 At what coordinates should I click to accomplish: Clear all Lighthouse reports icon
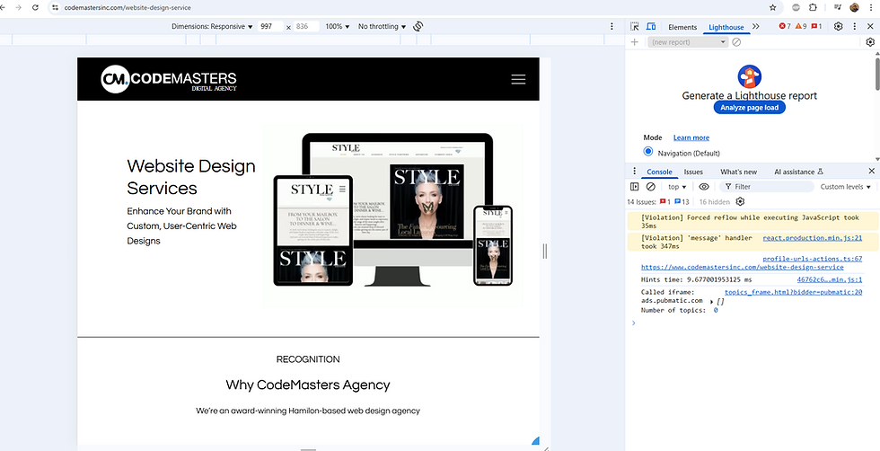(737, 42)
